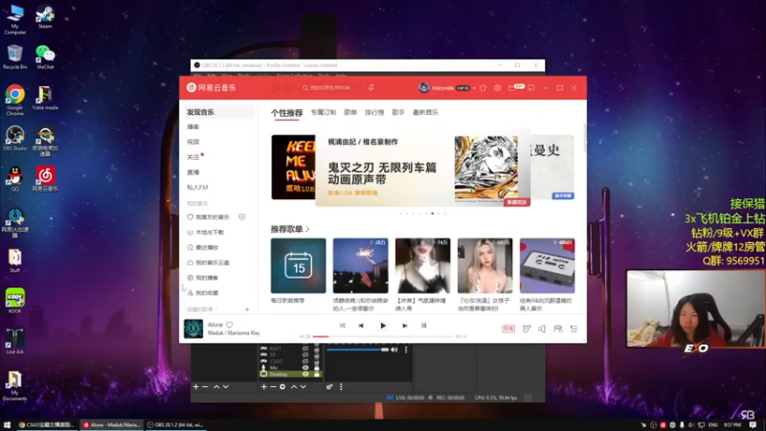Image resolution: width=766 pixels, height=431 pixels.
Task: Open NetEase Music settings gear icon
Action: click(x=497, y=88)
